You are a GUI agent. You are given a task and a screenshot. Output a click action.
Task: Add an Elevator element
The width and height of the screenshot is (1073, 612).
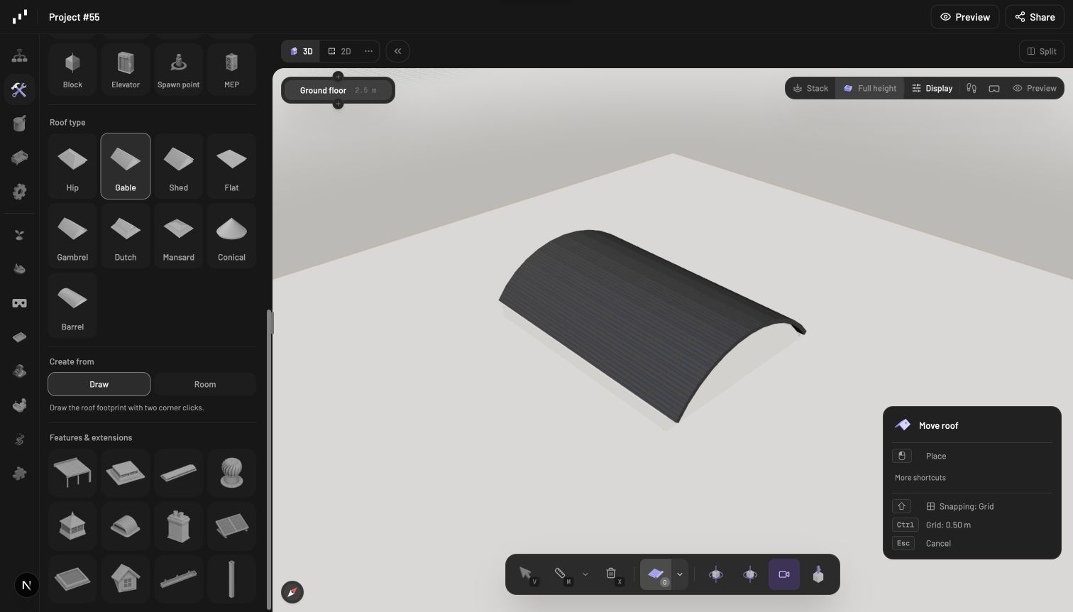[x=126, y=70]
